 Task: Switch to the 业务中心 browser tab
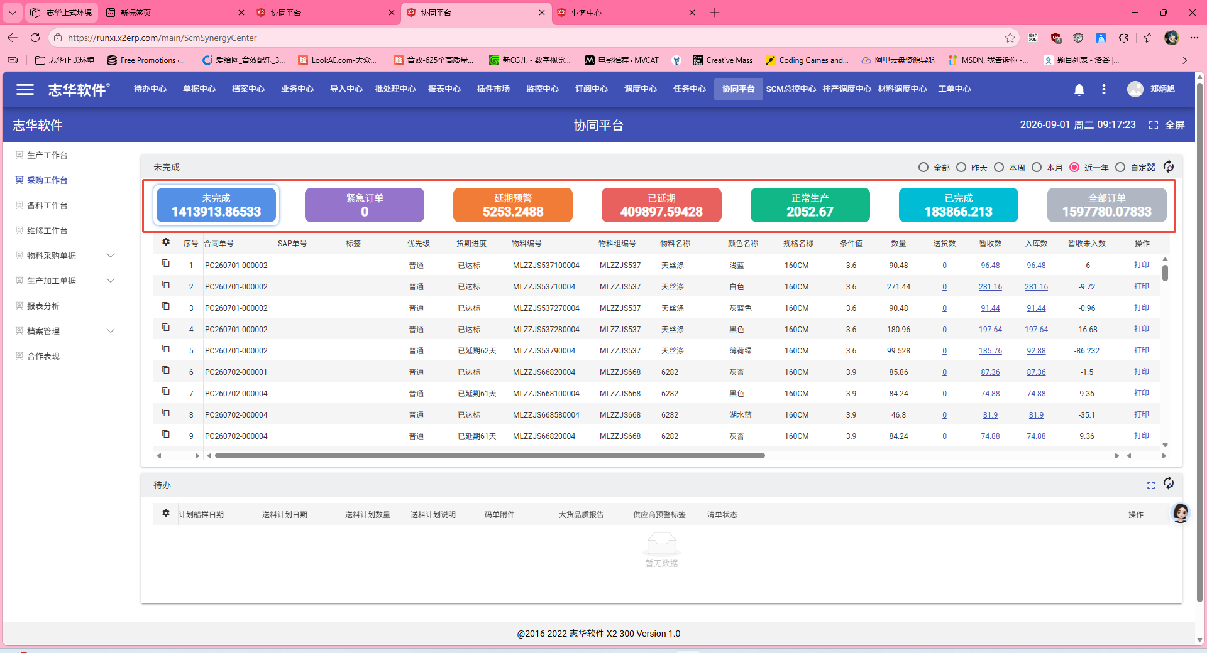(626, 13)
